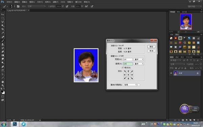Open the opacity slider arrow in options bar

[63, 6]
